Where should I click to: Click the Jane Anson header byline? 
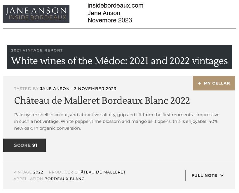tap(104, 13)
